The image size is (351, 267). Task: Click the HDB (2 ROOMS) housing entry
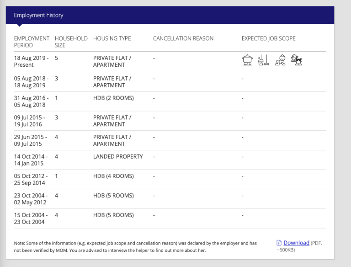pyautogui.click(x=113, y=98)
